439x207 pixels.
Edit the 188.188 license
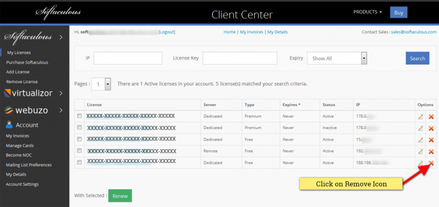[x=420, y=163]
